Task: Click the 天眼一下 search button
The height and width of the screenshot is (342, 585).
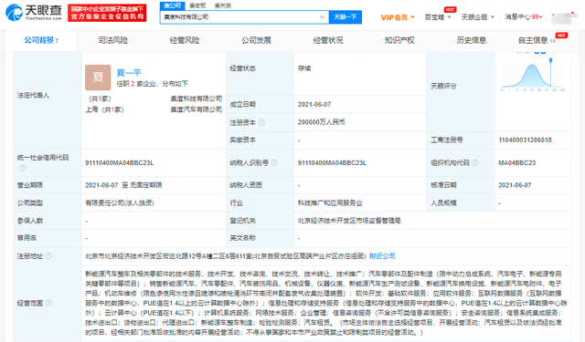Action: [x=346, y=17]
